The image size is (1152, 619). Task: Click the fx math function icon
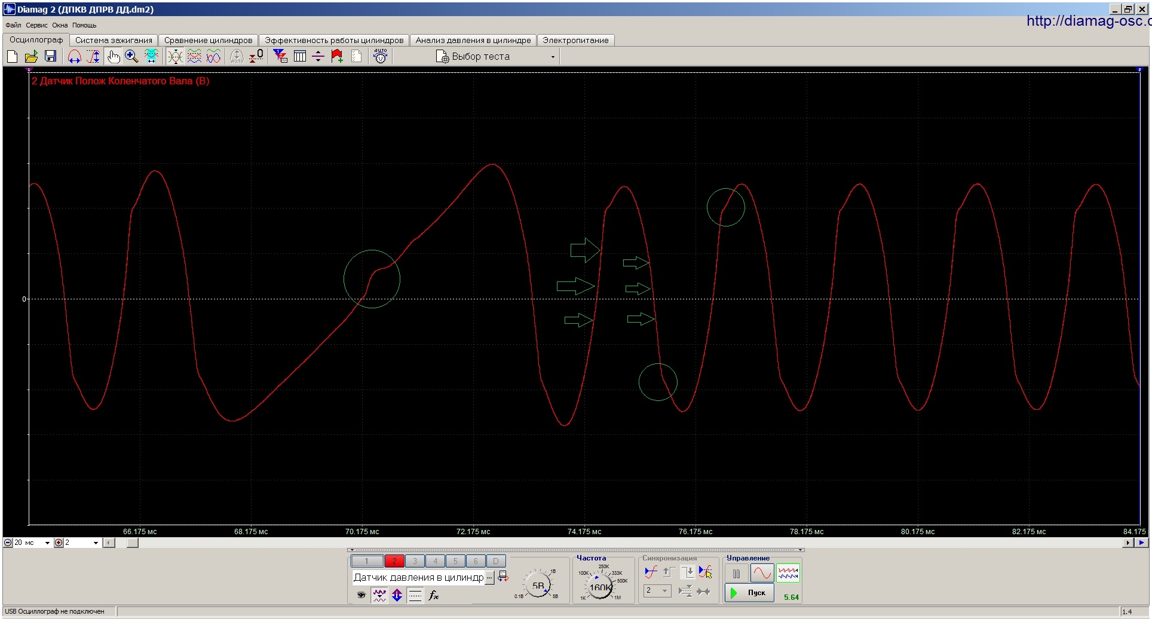click(x=434, y=595)
